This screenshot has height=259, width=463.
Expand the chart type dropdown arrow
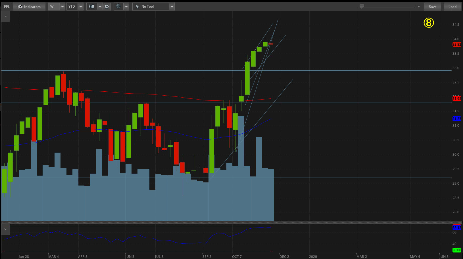(x=100, y=7)
